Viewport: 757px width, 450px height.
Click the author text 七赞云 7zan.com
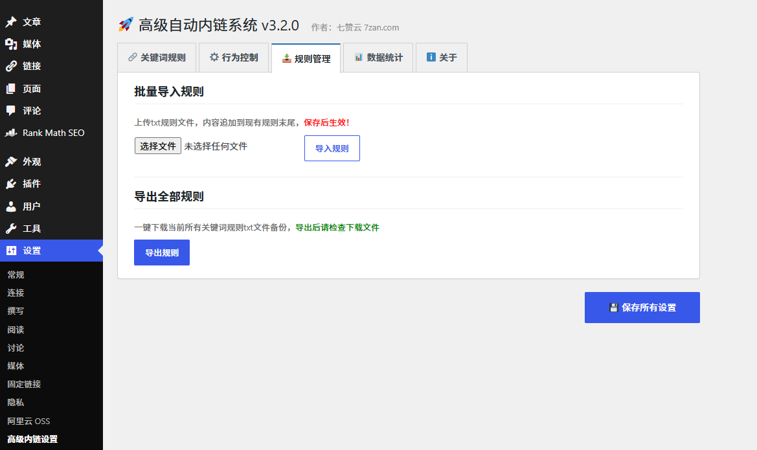pos(368,28)
